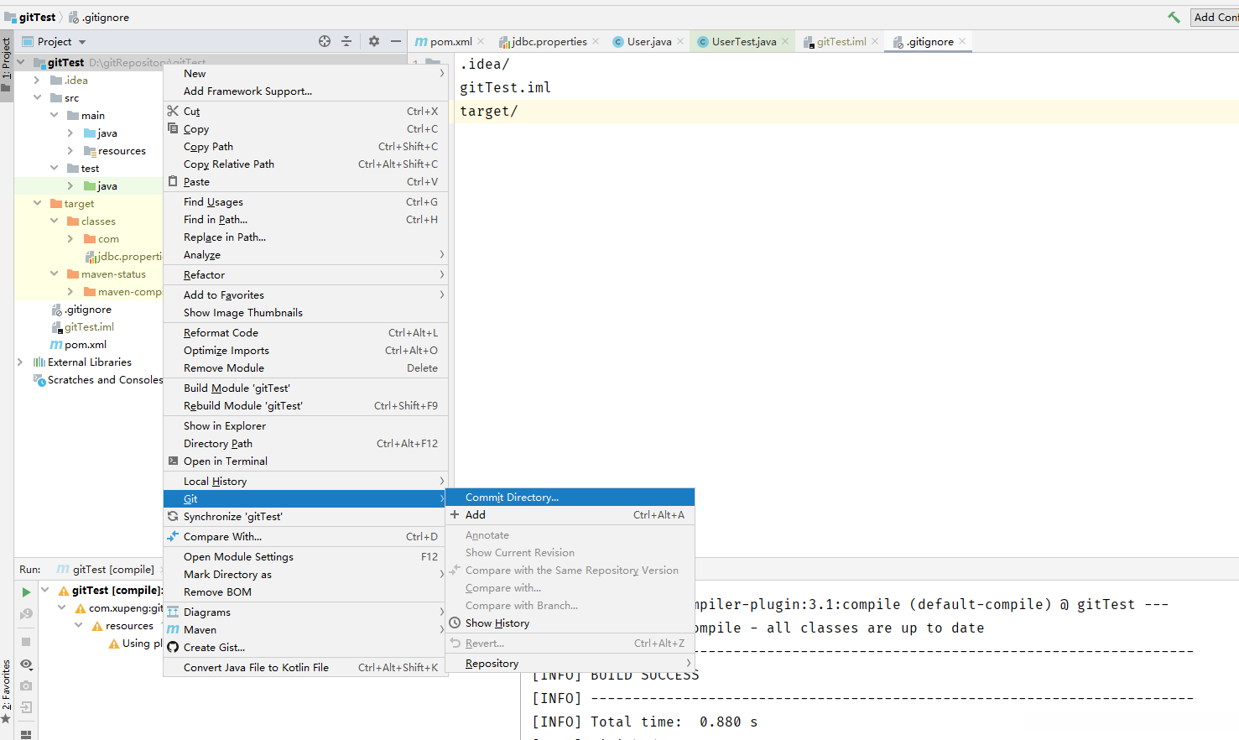The width and height of the screenshot is (1239, 740).
Task: Hide the Project panel with minus icon
Action: tap(396, 41)
